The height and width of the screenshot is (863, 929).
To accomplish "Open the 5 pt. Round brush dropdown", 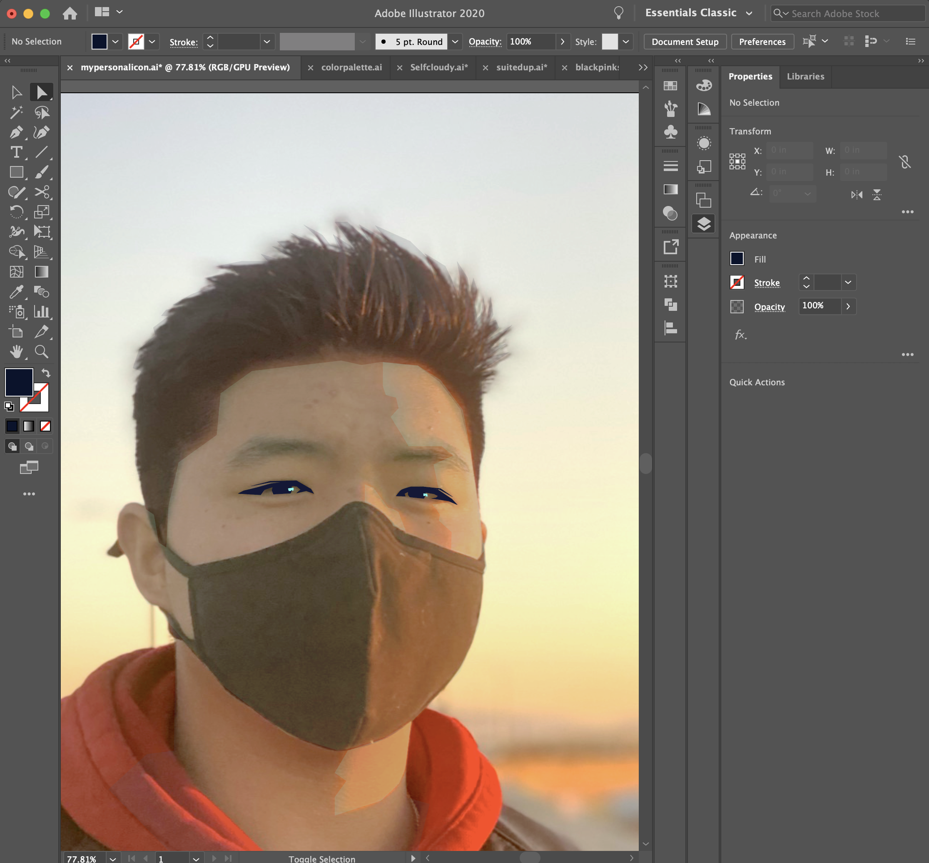I will point(455,42).
